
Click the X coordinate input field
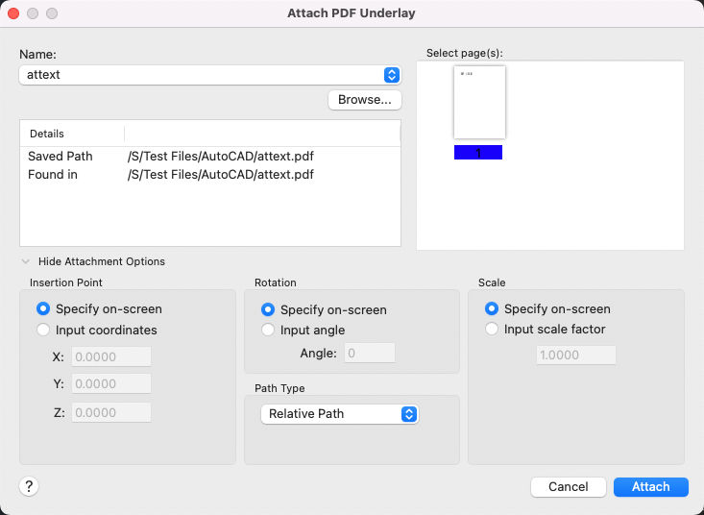click(x=111, y=357)
